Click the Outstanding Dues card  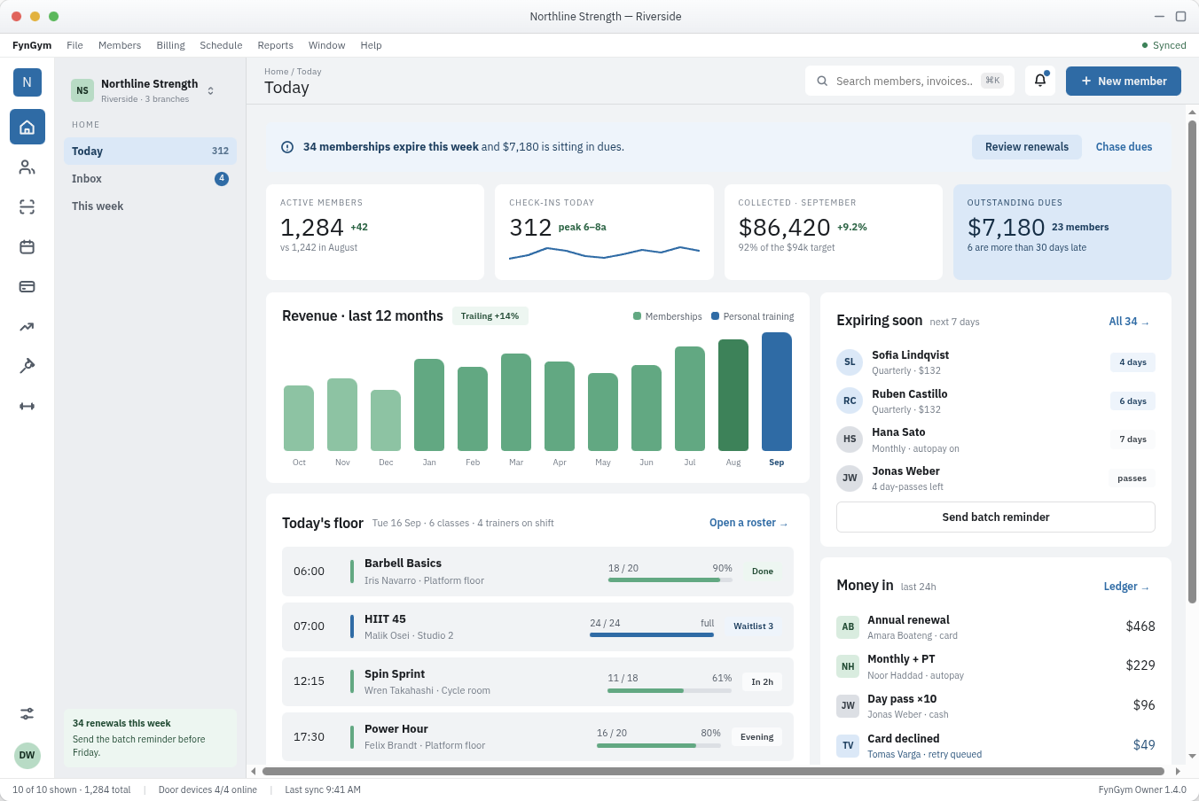[x=1062, y=232]
